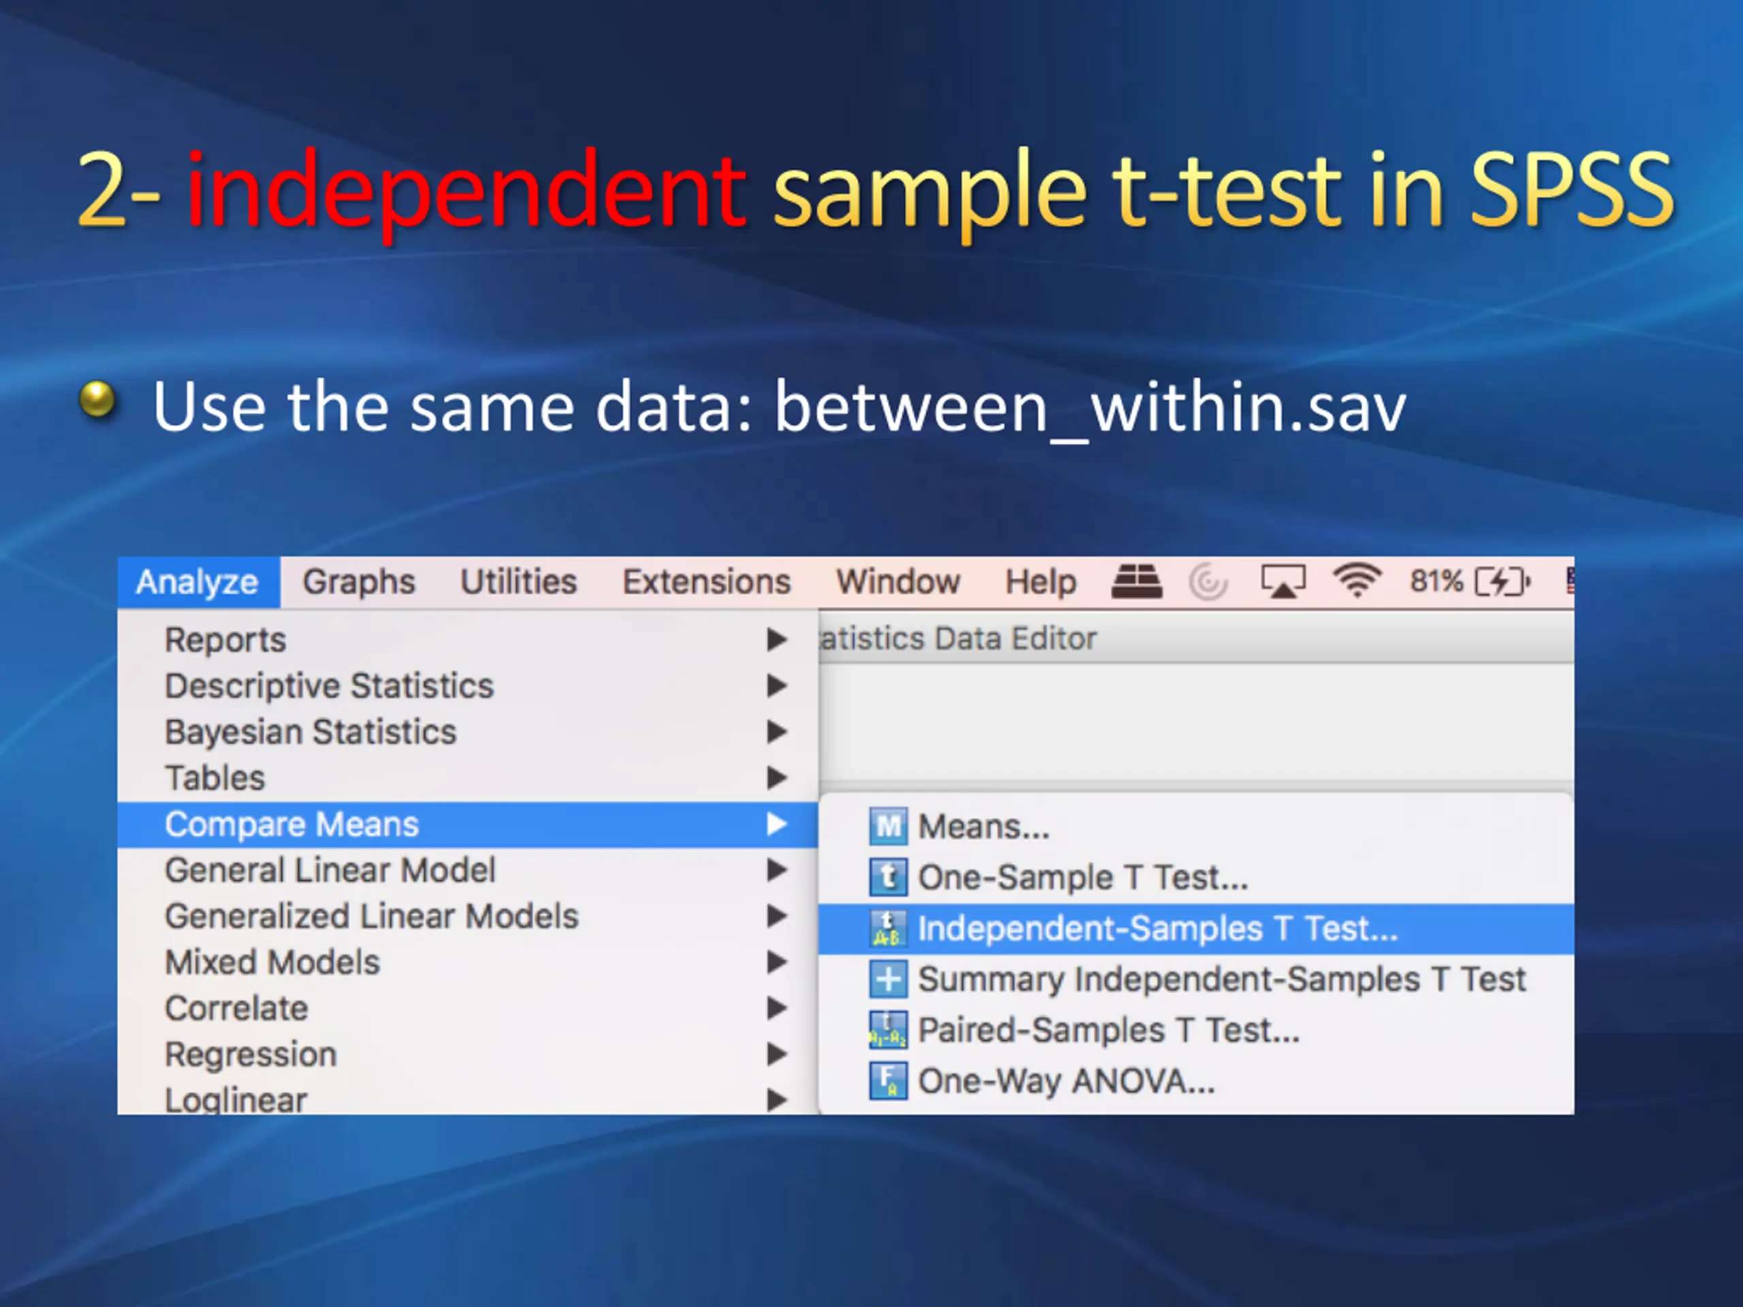Open the Wi-Fi status icon
Viewport: 1743px width, 1307px height.
[1356, 581]
